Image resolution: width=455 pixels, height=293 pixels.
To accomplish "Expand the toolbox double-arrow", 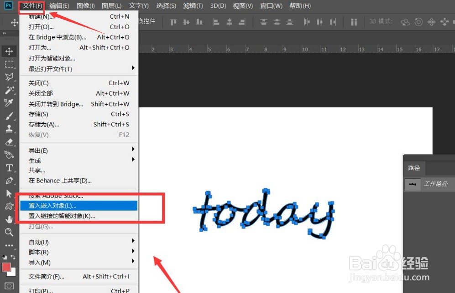I will (5, 34).
